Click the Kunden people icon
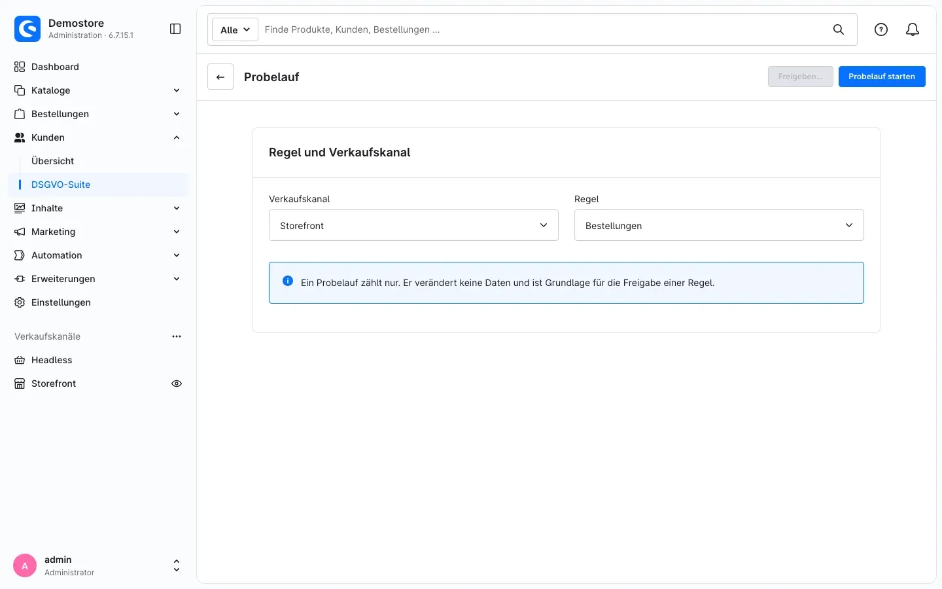942x589 pixels. pos(20,137)
